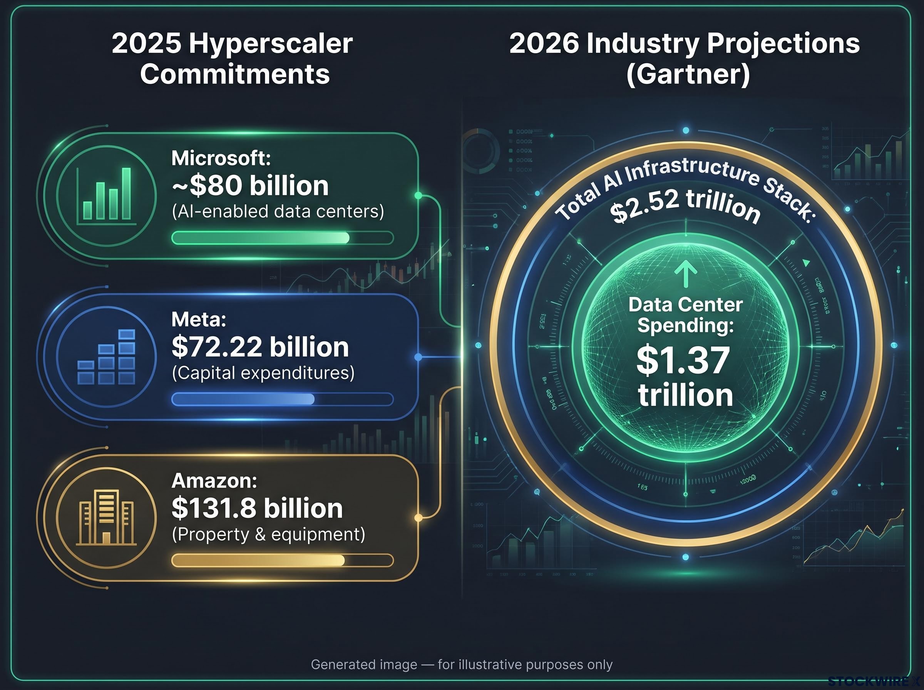Click the "Data Center Spending:" label
Screen dimensions: 924x690
pos(686,315)
